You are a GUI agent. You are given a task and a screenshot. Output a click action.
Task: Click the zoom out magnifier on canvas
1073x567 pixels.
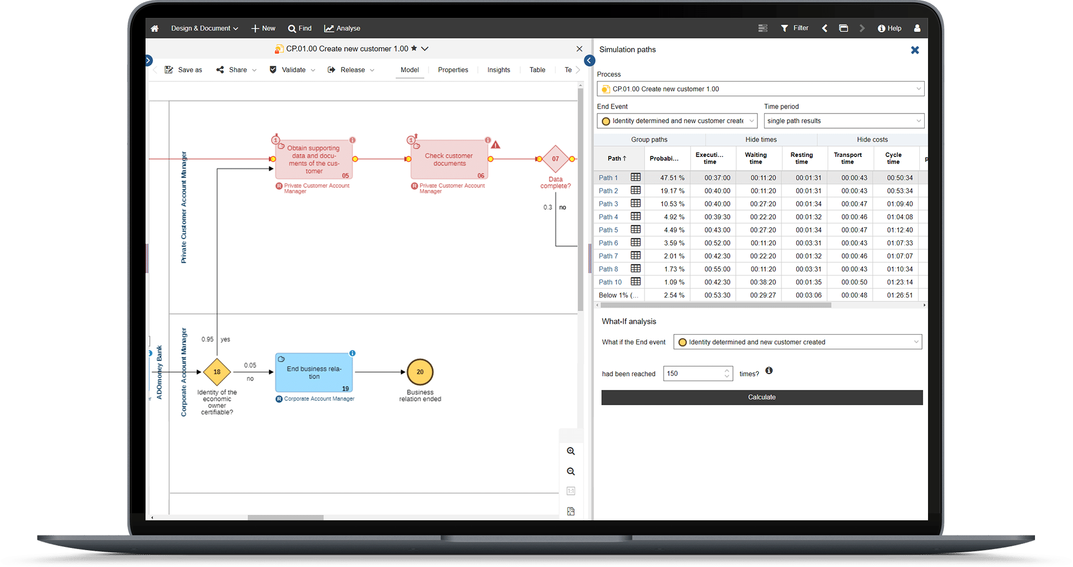(571, 471)
